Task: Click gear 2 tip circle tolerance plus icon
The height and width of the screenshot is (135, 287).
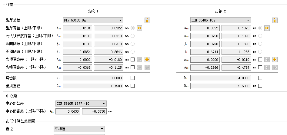Action: pyautogui.click(x=275, y=60)
